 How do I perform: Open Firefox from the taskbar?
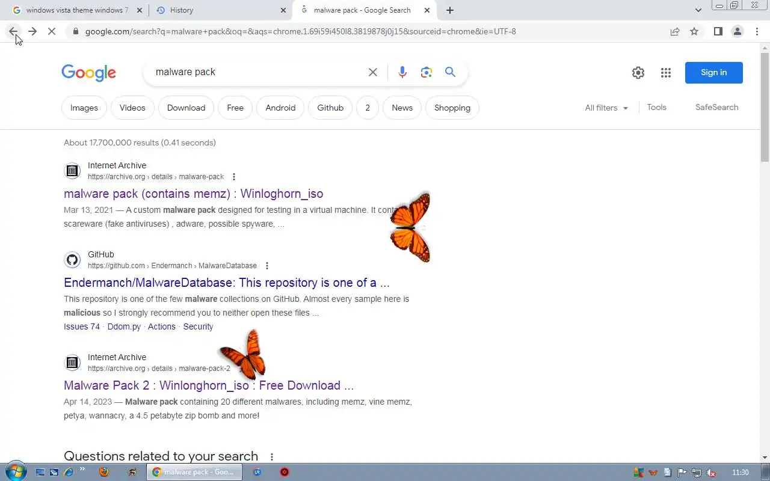[x=103, y=472]
